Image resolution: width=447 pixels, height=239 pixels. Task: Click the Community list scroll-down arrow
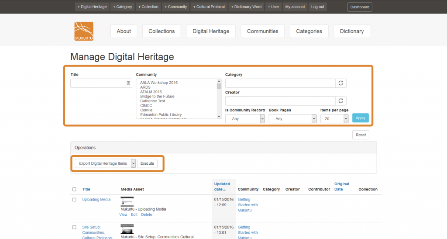219,116
